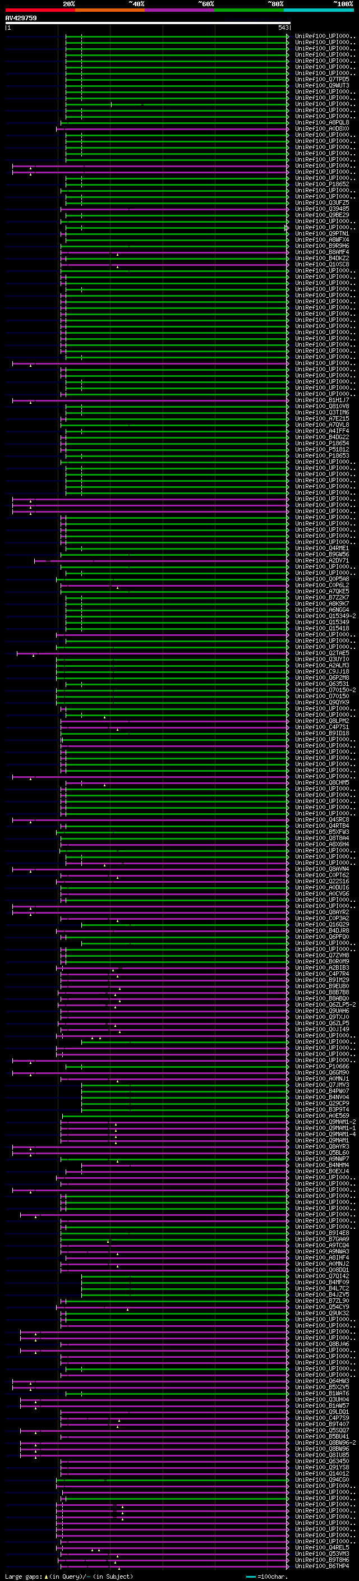Click the UniRef100_Q810V8 label
Viewport: 359px width, 1581px height.
tap(322, 406)
